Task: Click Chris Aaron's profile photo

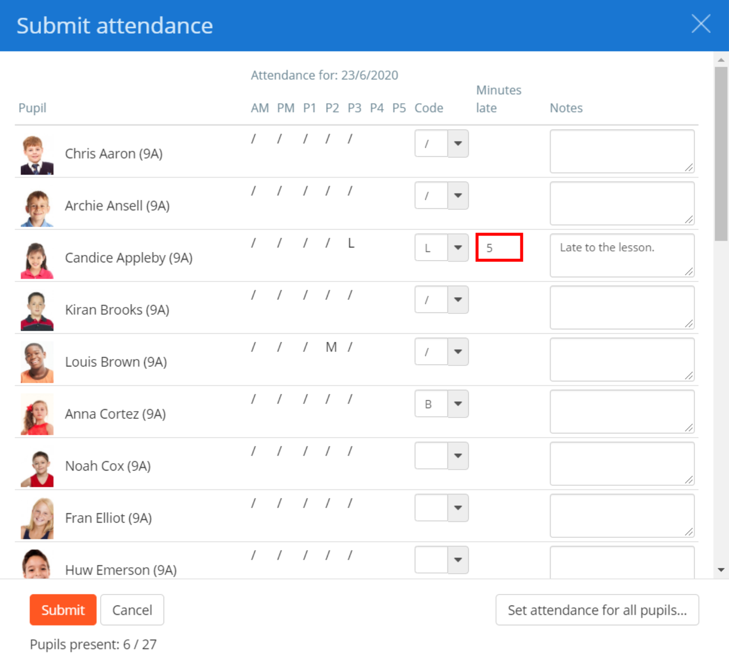Action: pyautogui.click(x=36, y=153)
